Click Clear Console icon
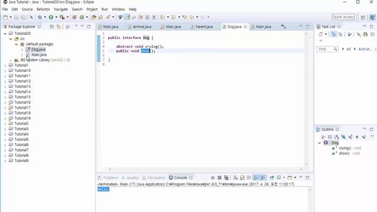 (x=236, y=178)
